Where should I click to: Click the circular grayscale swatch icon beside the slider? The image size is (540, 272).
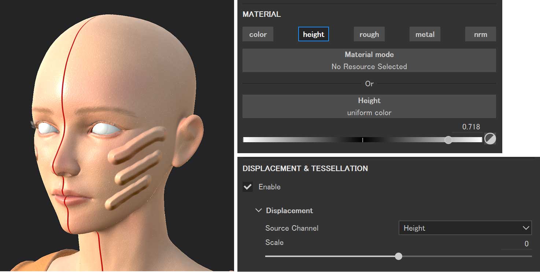[x=490, y=139]
